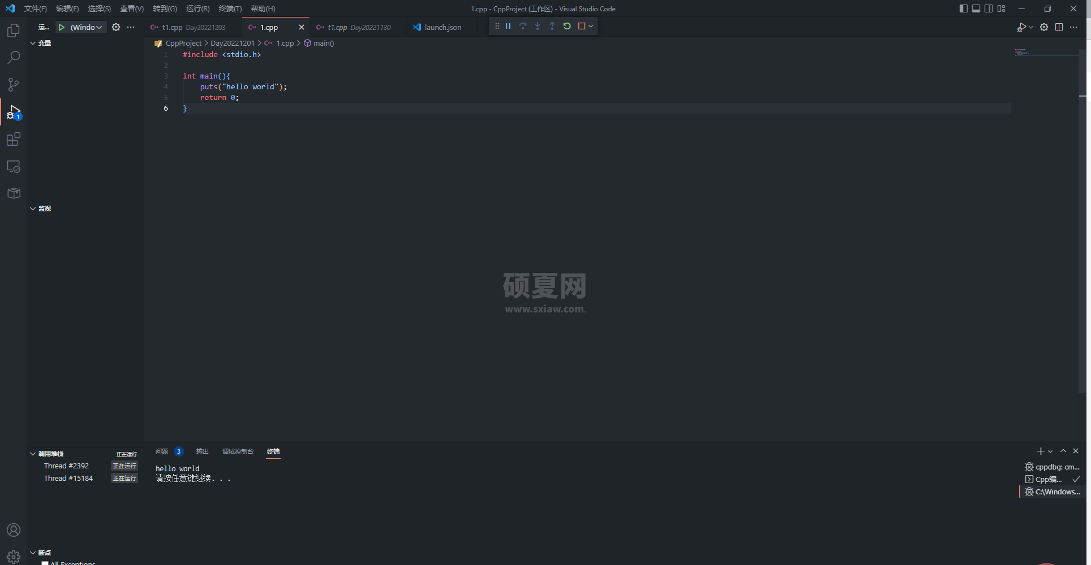The width and height of the screenshot is (1091, 565).
Task: Toggle bottom panel visibility in the title bar
Action: [976, 8]
